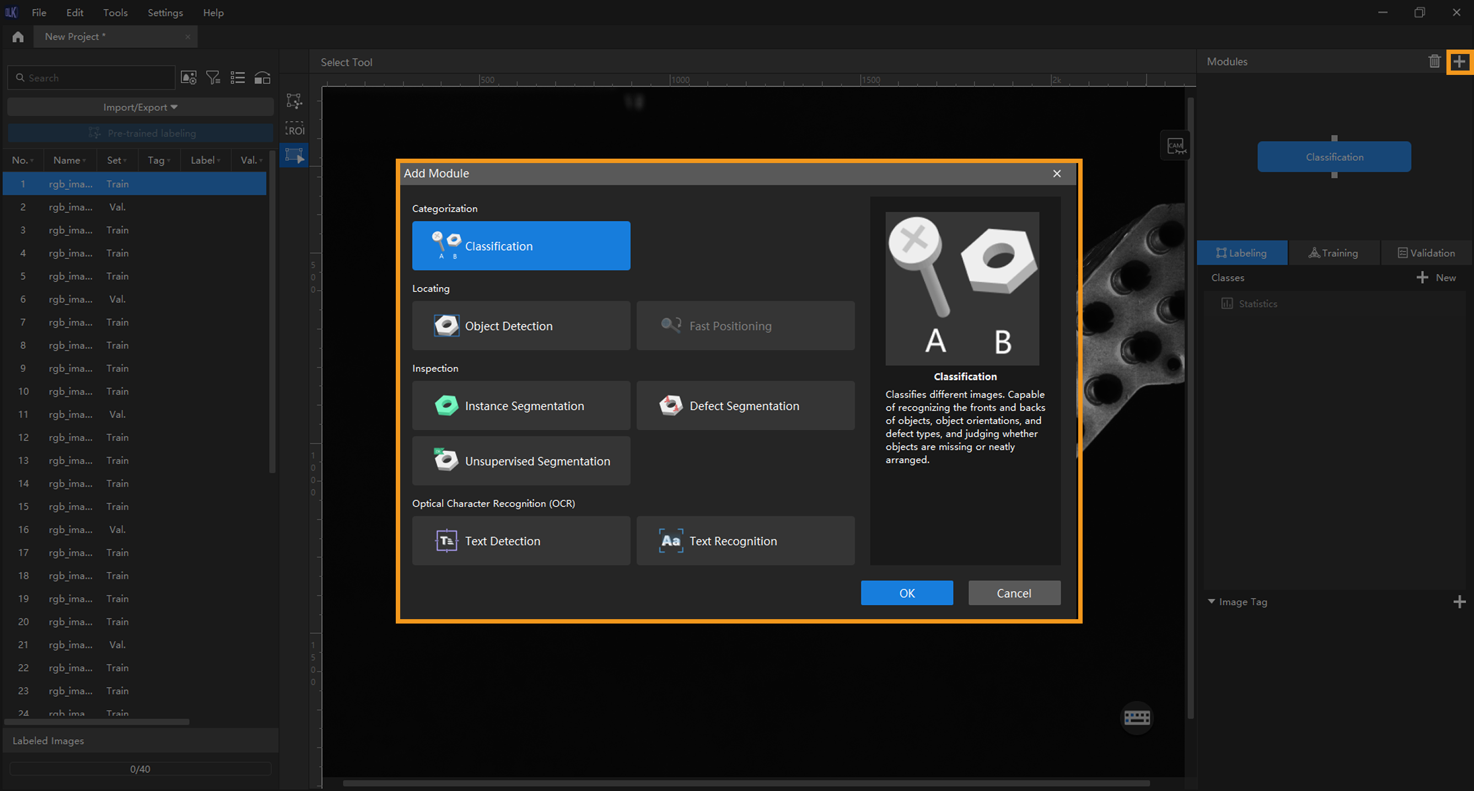
Task: Click the Cancel button
Action: [1013, 593]
